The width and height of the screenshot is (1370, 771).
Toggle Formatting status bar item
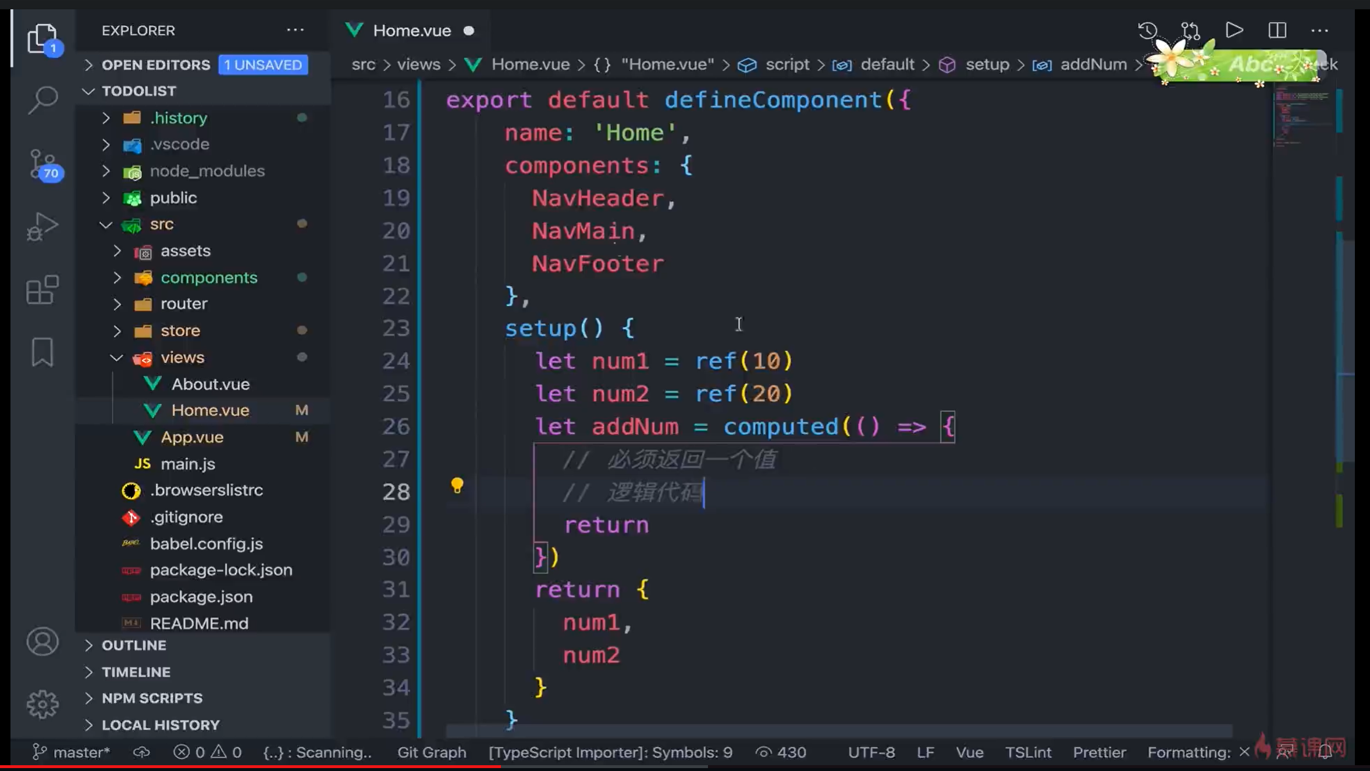tap(1189, 752)
